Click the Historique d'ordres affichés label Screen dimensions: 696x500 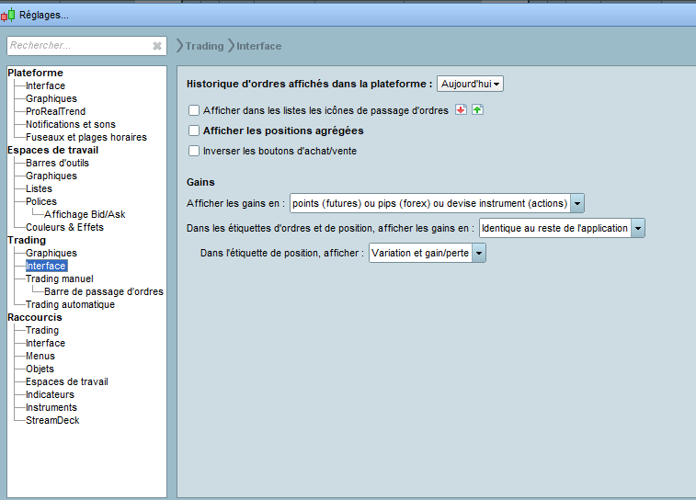tap(309, 84)
